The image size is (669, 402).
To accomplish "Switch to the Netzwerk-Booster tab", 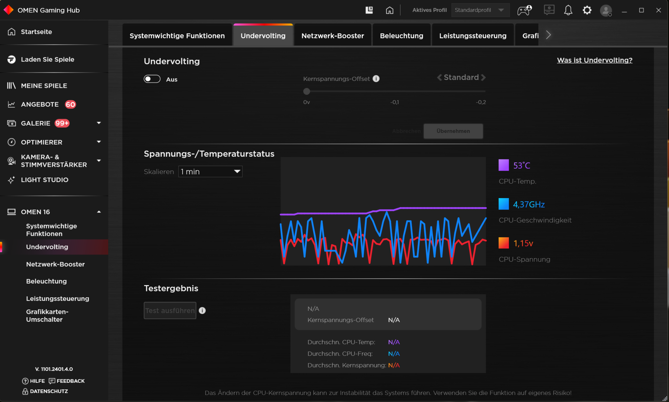I will coord(332,36).
